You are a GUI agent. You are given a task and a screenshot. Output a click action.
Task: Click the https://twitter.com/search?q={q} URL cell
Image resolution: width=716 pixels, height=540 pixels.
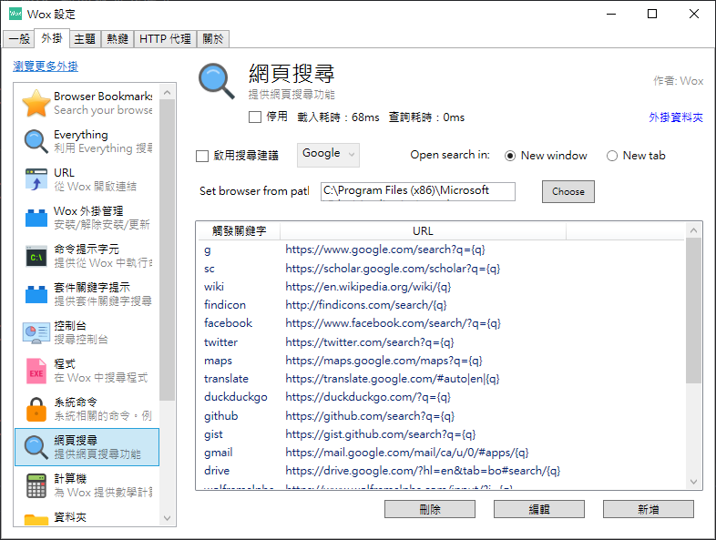click(370, 341)
